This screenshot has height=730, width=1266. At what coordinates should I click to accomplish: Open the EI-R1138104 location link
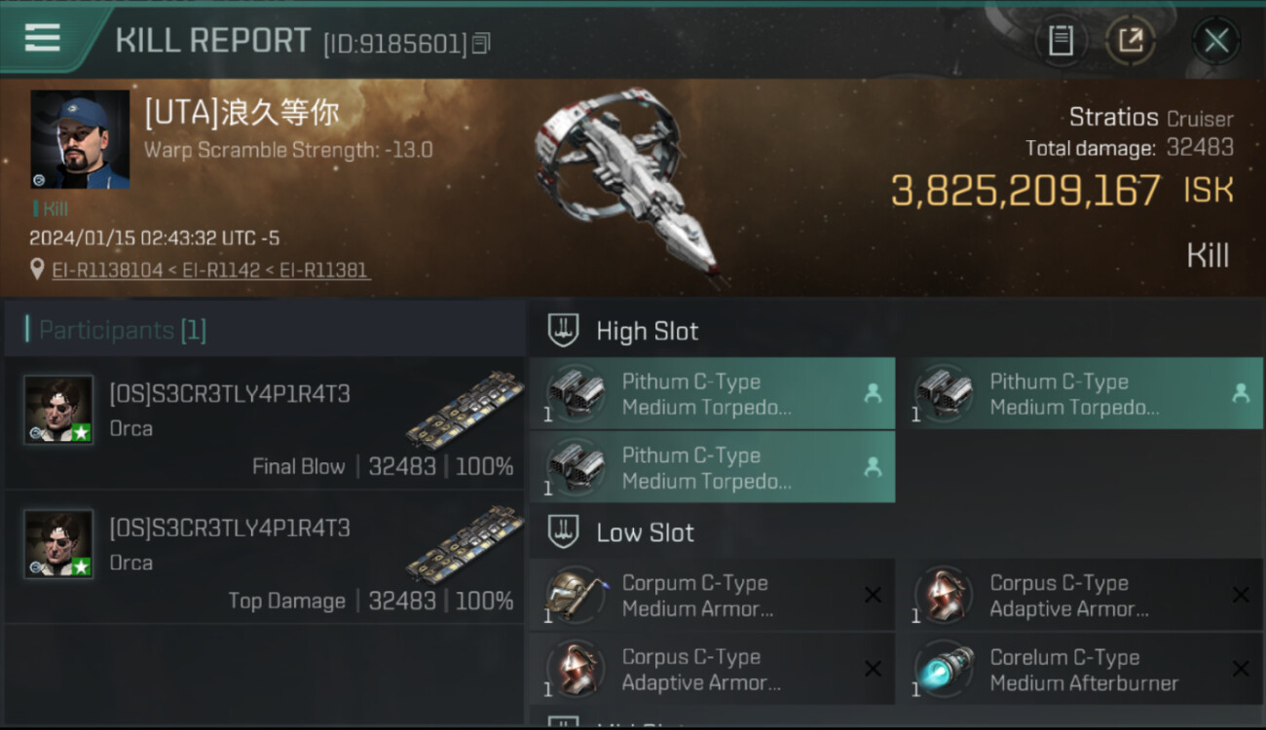tap(107, 270)
